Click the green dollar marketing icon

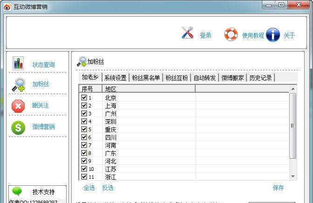18,128
